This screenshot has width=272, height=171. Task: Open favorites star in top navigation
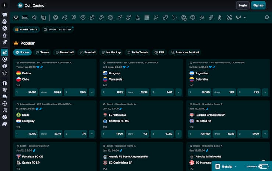[x=34, y=17]
